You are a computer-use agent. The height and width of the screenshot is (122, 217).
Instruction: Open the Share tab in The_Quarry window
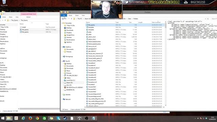(x=11, y=17)
